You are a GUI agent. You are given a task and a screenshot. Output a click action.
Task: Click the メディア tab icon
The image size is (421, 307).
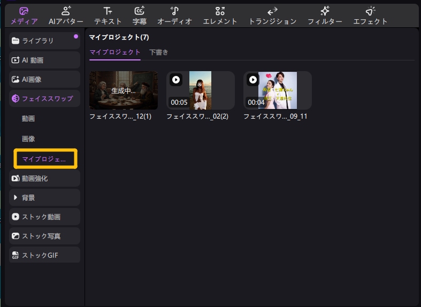pyautogui.click(x=24, y=11)
